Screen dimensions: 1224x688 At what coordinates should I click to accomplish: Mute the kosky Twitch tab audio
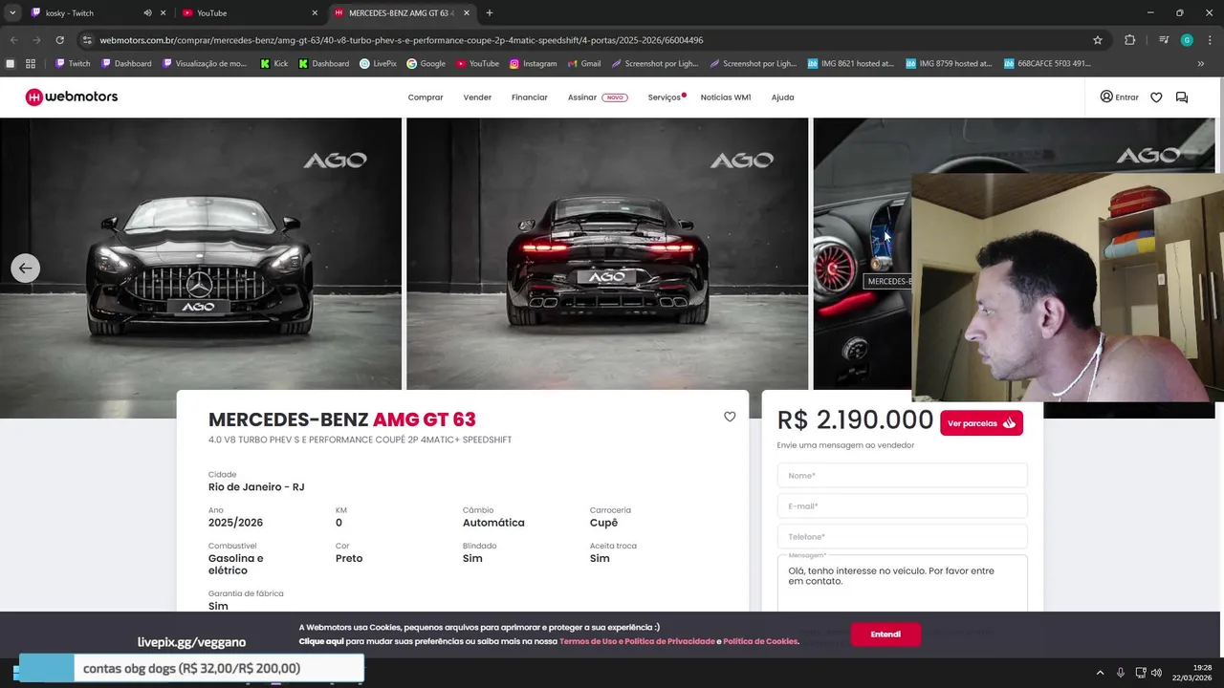point(147,13)
